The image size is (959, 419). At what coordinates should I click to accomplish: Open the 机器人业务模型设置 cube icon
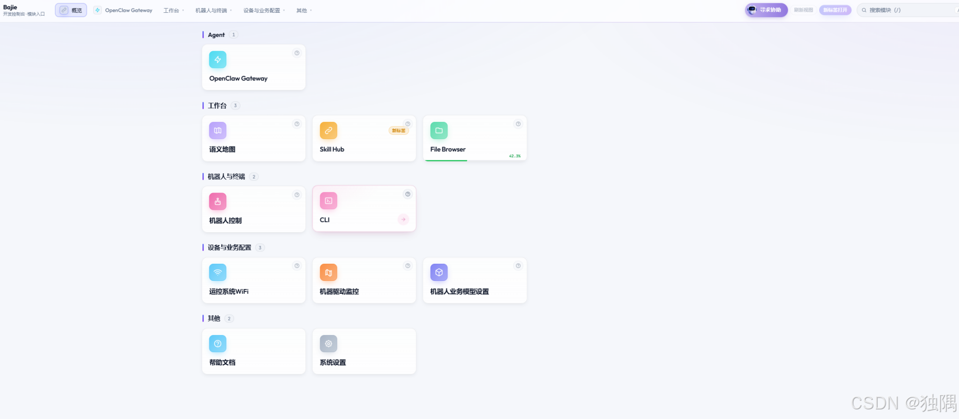tap(439, 272)
